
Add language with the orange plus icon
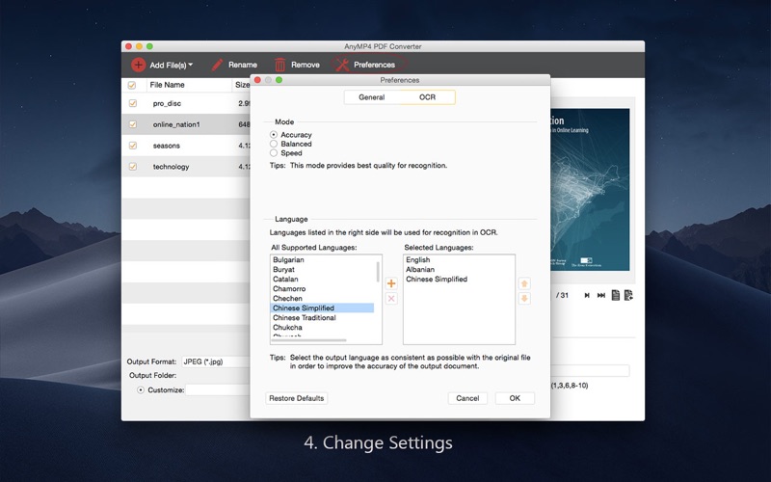(391, 283)
